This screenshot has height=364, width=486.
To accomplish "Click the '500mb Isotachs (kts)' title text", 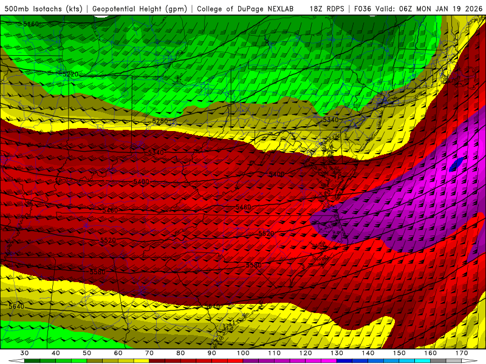I will click(x=43, y=8).
